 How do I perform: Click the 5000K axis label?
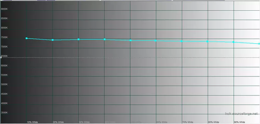pyautogui.click(x=5, y=84)
